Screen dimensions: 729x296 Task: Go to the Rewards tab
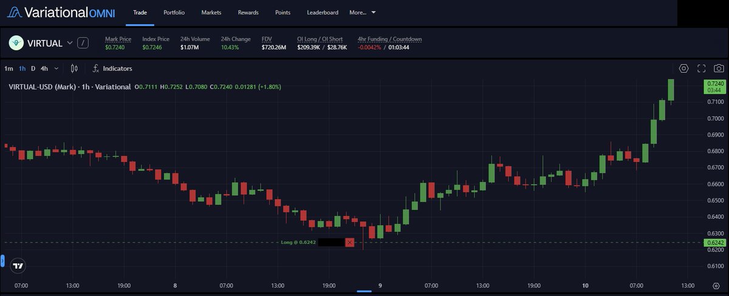click(248, 12)
